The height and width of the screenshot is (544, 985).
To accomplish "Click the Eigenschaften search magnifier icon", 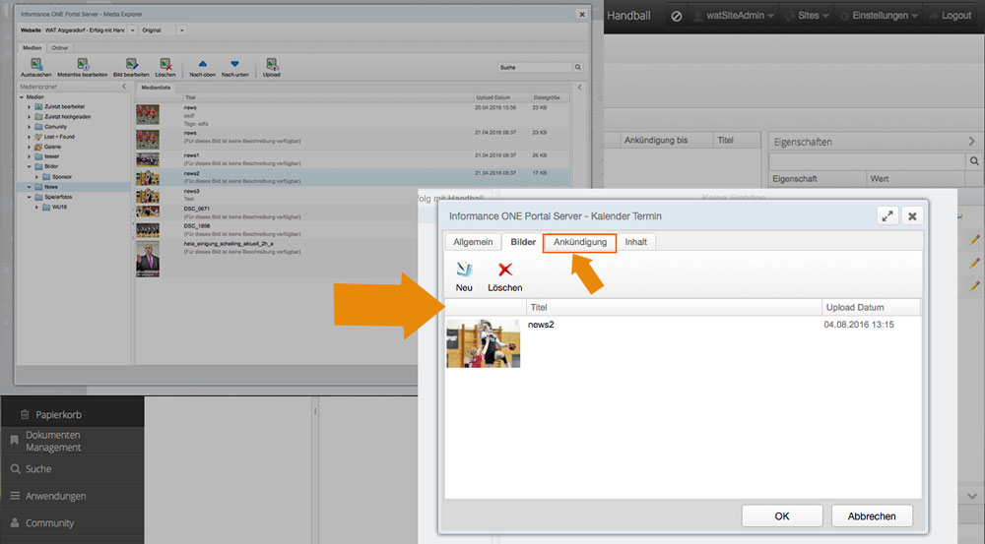I will point(974,161).
